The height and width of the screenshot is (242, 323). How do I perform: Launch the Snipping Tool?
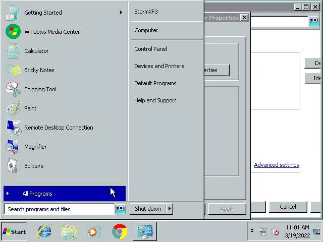click(64, 89)
